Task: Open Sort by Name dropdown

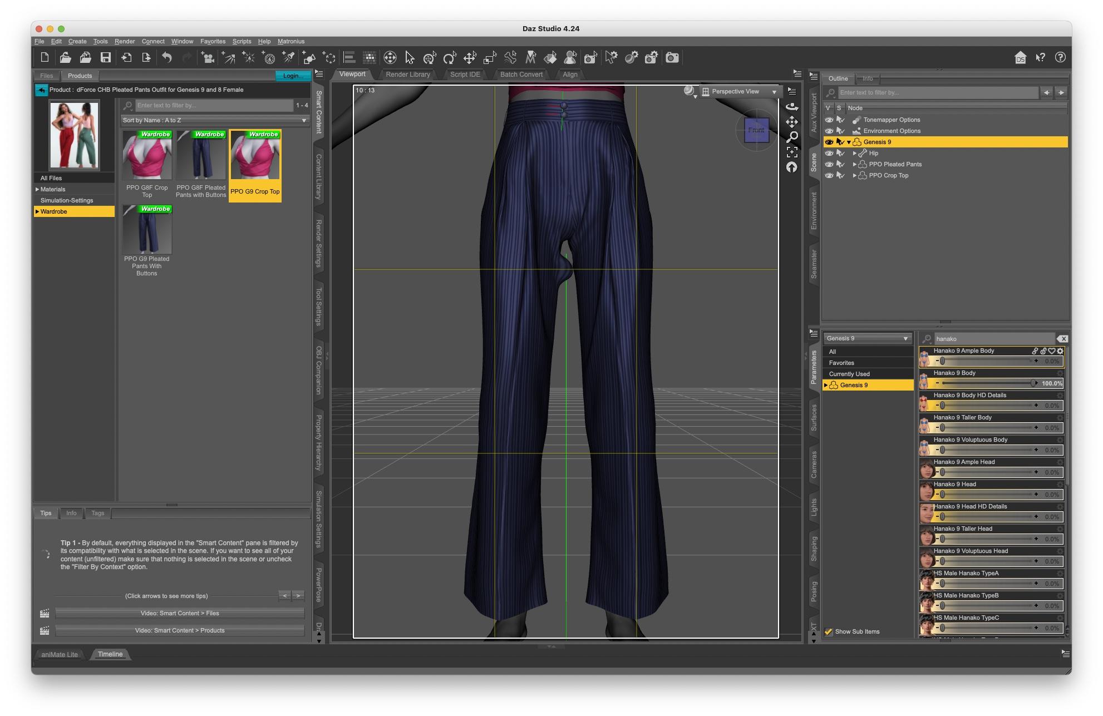Action: (x=214, y=120)
